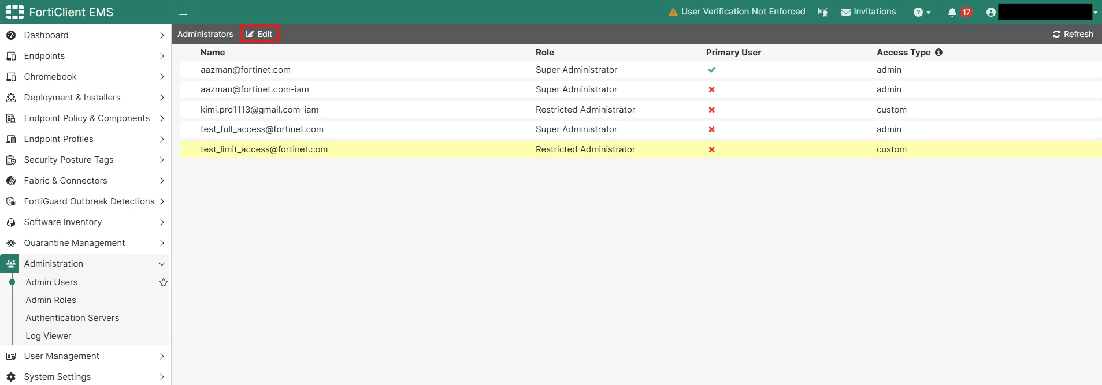Expand the System Settings chevron
The width and height of the screenshot is (1102, 385).
pyautogui.click(x=162, y=377)
